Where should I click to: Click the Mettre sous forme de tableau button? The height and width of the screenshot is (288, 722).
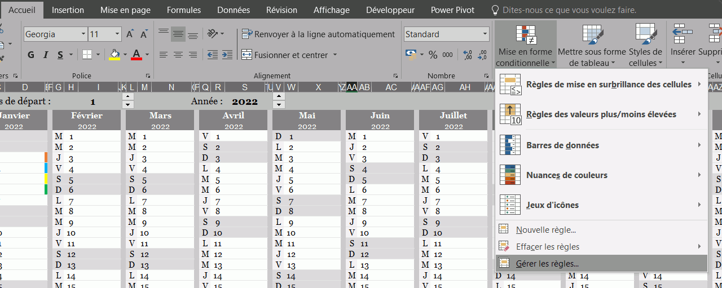592,45
